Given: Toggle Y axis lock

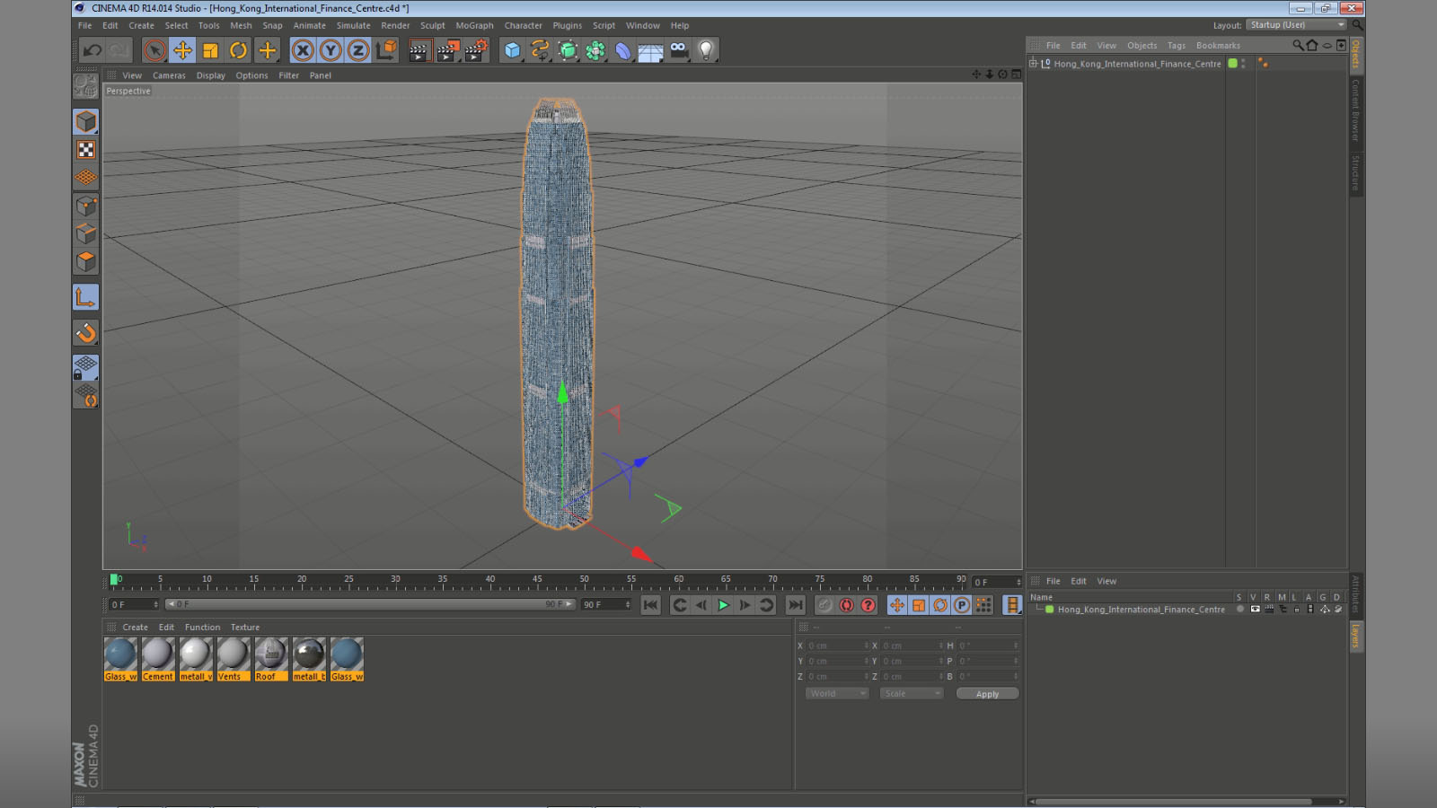Looking at the screenshot, I should pos(331,50).
